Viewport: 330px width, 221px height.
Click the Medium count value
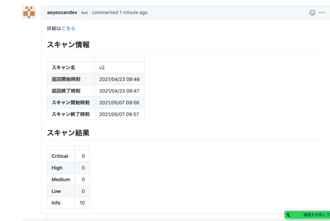83,179
